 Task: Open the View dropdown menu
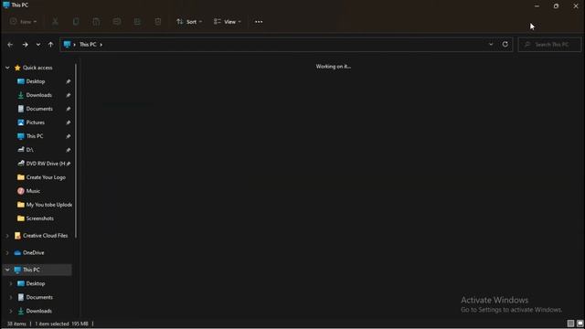(228, 22)
